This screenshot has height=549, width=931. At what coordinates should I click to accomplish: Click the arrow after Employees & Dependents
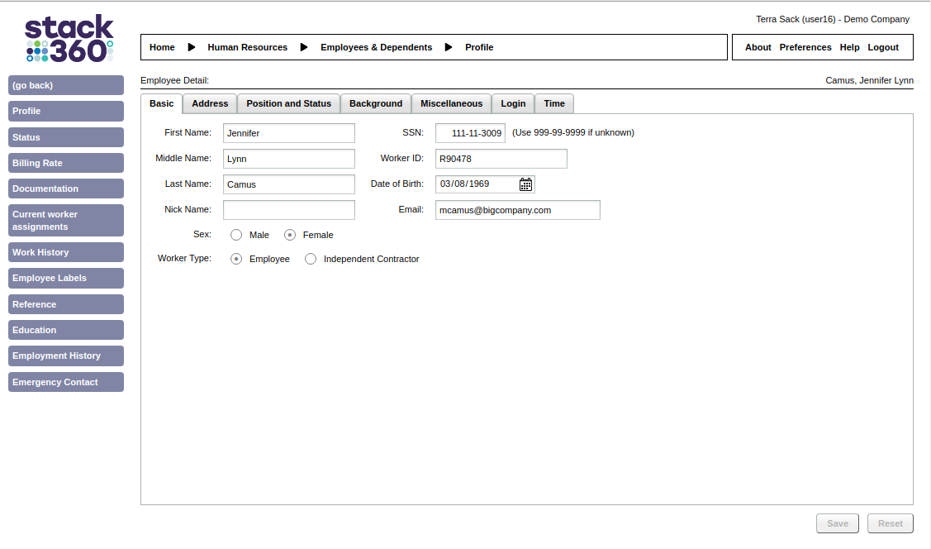tap(449, 47)
